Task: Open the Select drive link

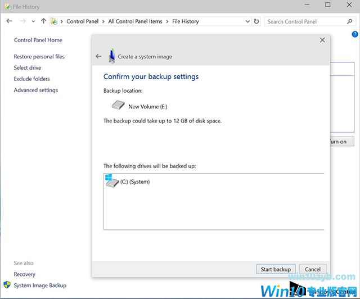Action: click(x=28, y=67)
